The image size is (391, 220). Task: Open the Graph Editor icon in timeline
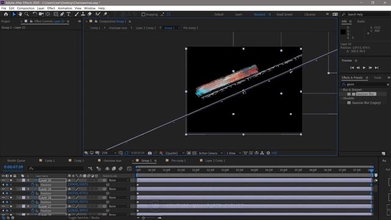129,169
